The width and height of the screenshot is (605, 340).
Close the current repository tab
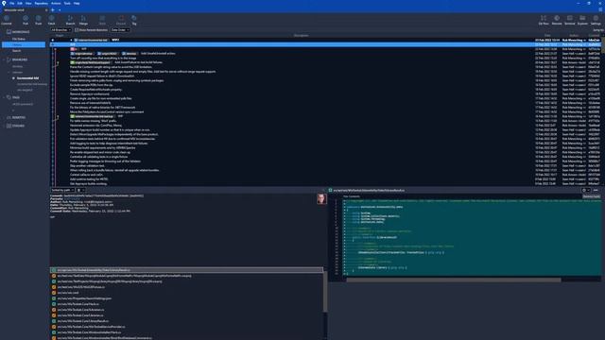(46, 10)
